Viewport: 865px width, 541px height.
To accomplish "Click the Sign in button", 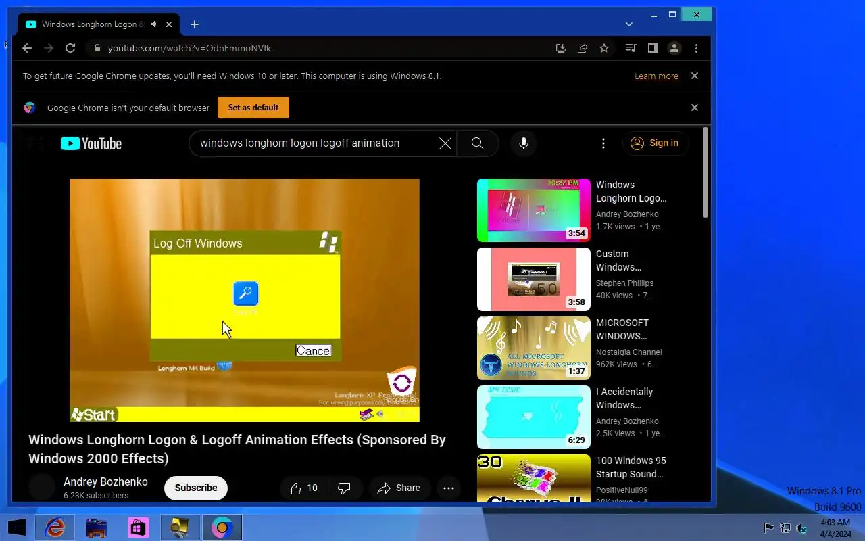I will click(655, 143).
